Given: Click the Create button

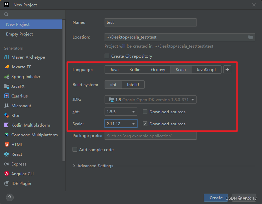Looking at the screenshot, I should (x=216, y=198).
